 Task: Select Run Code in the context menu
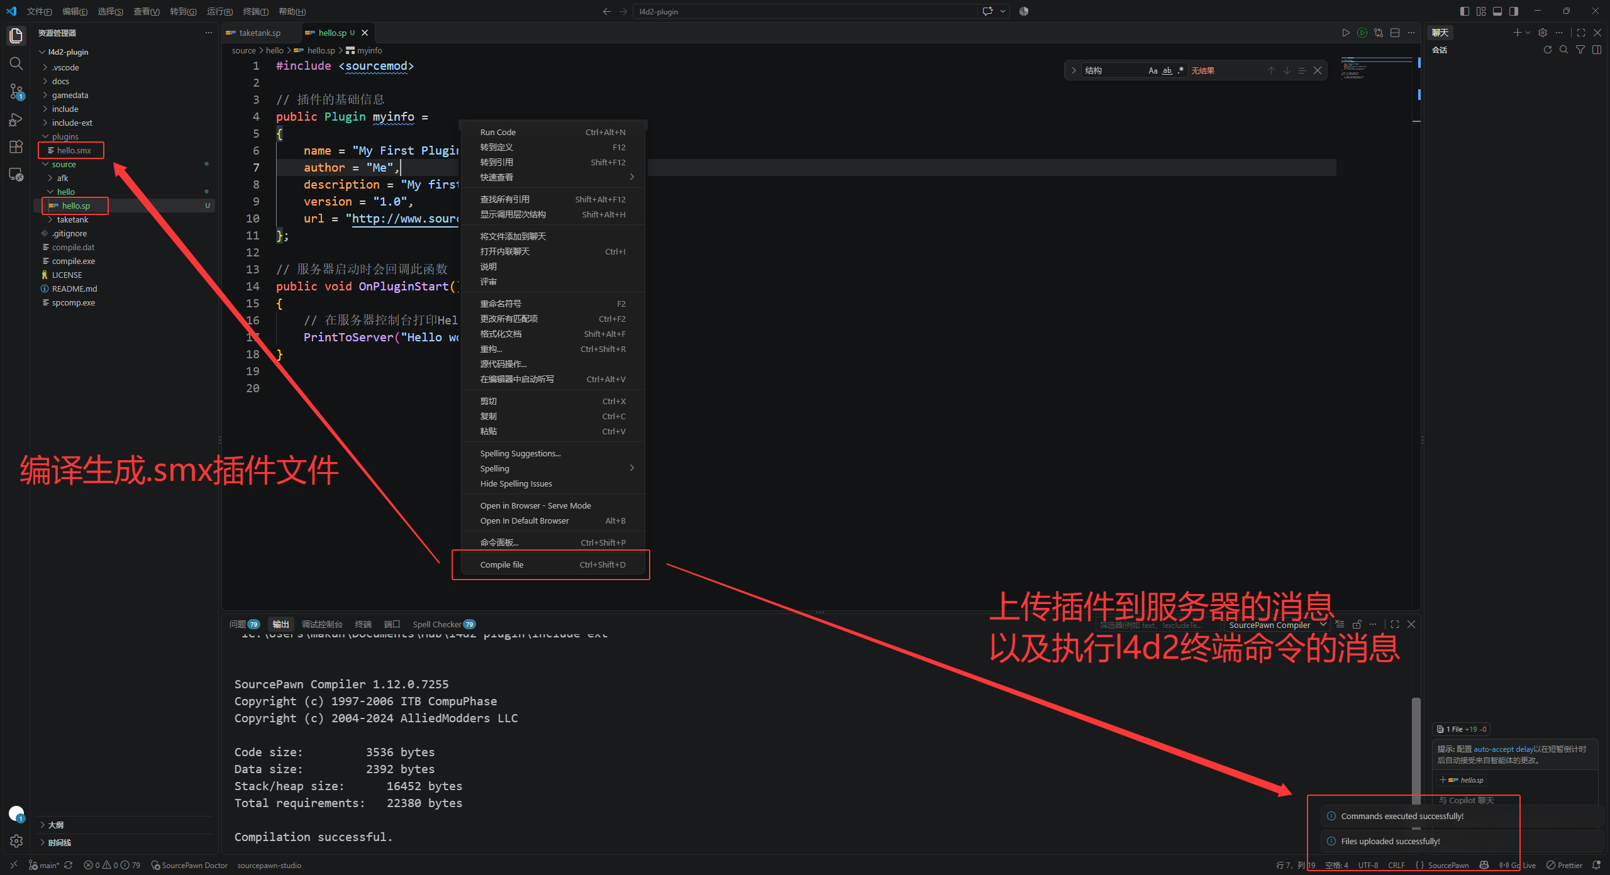coord(552,132)
